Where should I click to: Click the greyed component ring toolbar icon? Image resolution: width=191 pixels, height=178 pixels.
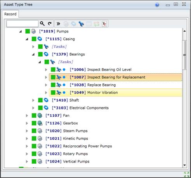[x=74, y=24]
